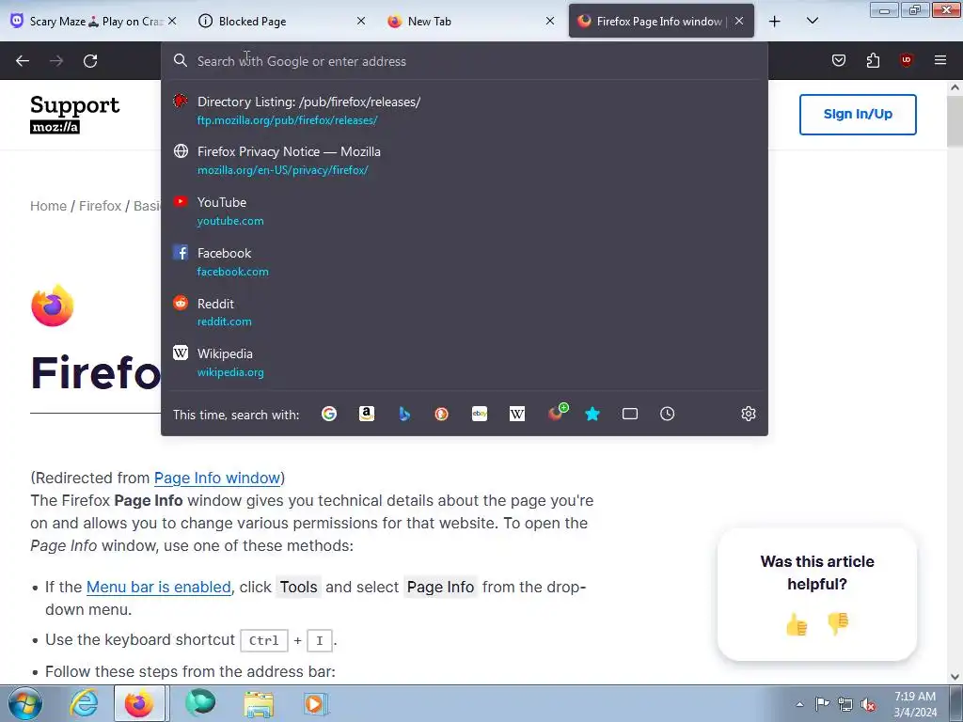Open Directory Listing /pub/firefox/releases/ suggestion
The image size is (963, 722).
[x=465, y=111]
